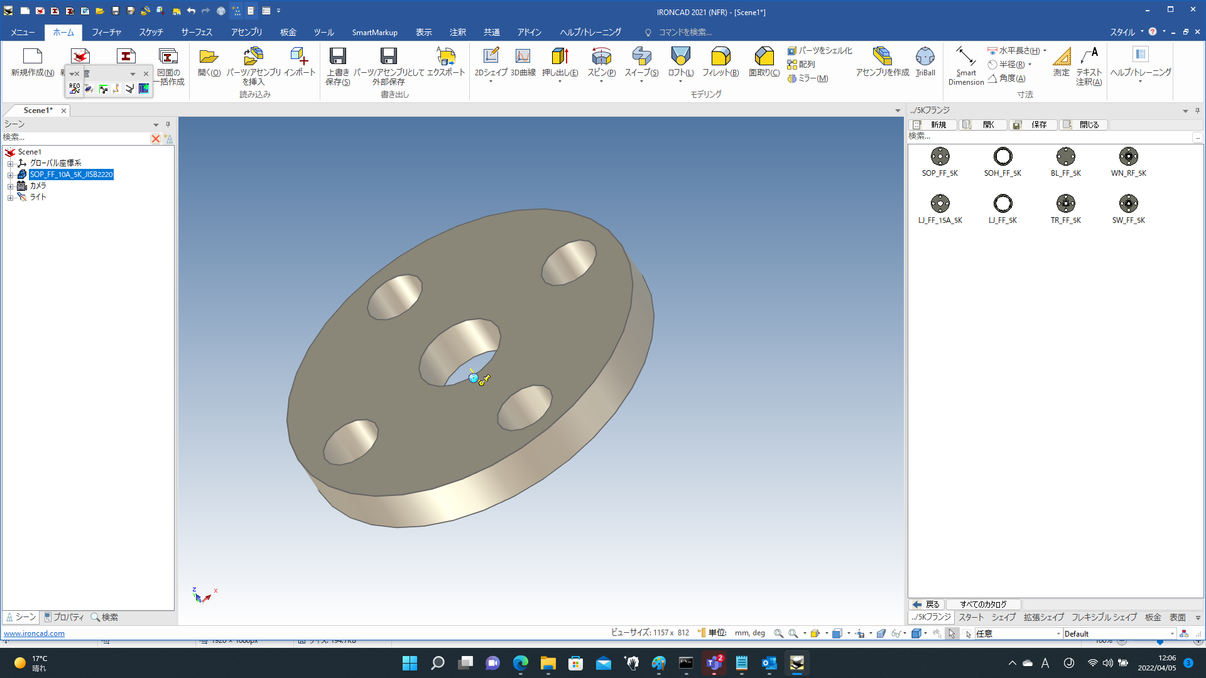
Task: Click the 2D Shape (2Dシェイプ) icon
Action: [491, 57]
